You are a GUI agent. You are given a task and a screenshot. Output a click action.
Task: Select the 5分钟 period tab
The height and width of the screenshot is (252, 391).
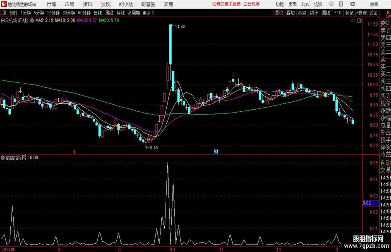(39, 13)
